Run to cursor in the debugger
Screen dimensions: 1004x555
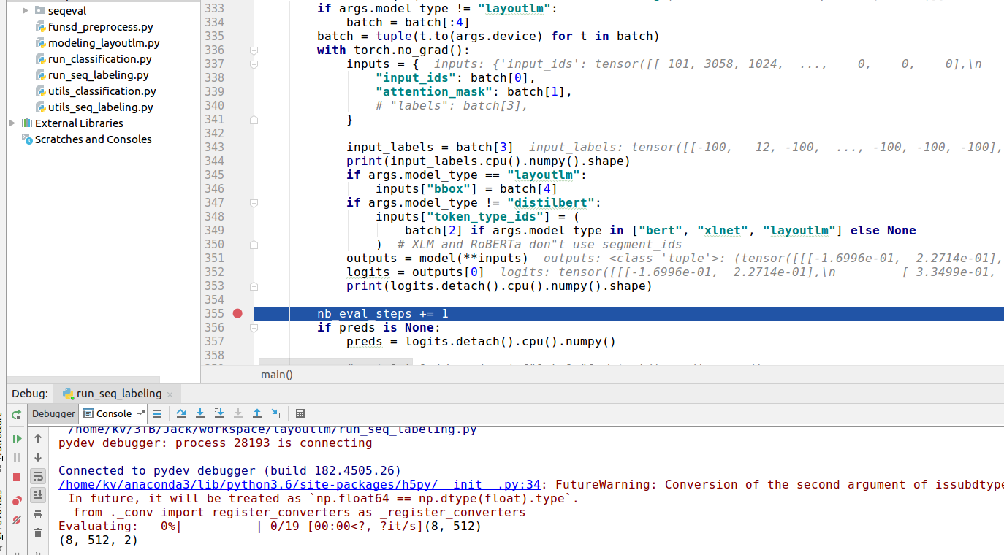click(x=276, y=413)
